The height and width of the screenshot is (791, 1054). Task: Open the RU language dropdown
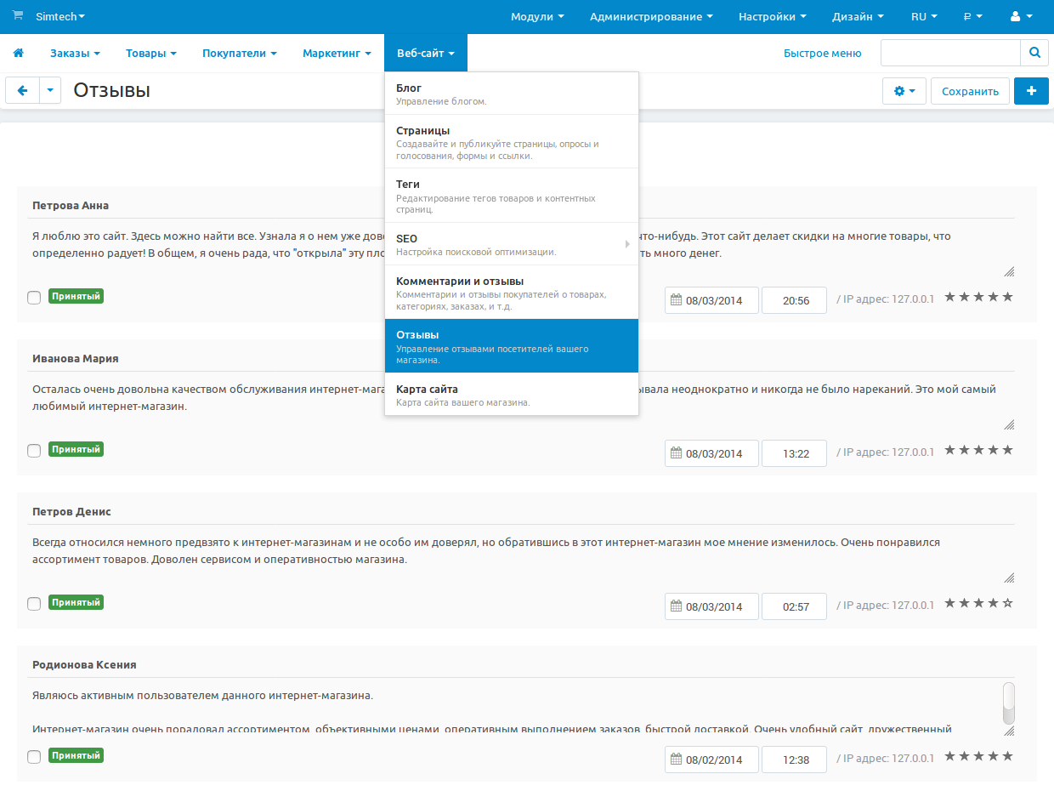click(x=924, y=17)
